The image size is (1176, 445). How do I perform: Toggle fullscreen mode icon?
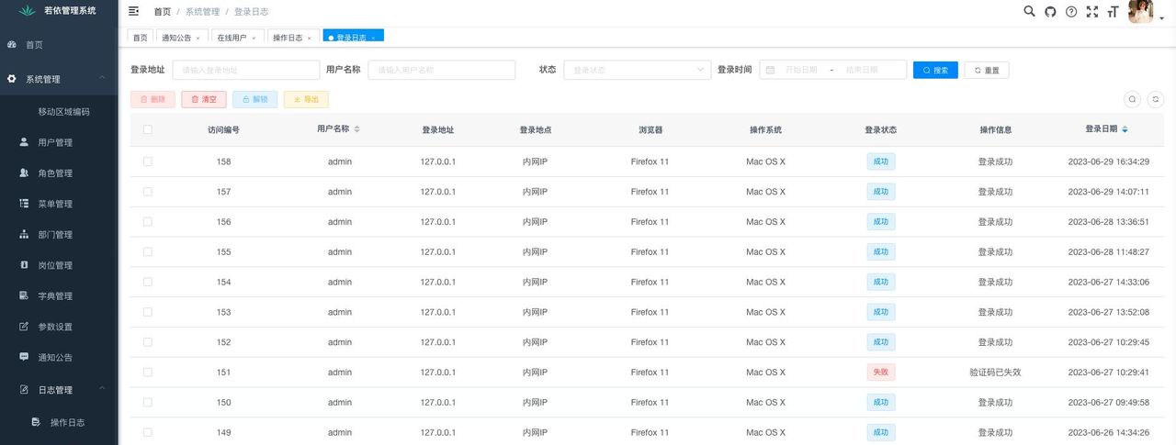[1091, 12]
